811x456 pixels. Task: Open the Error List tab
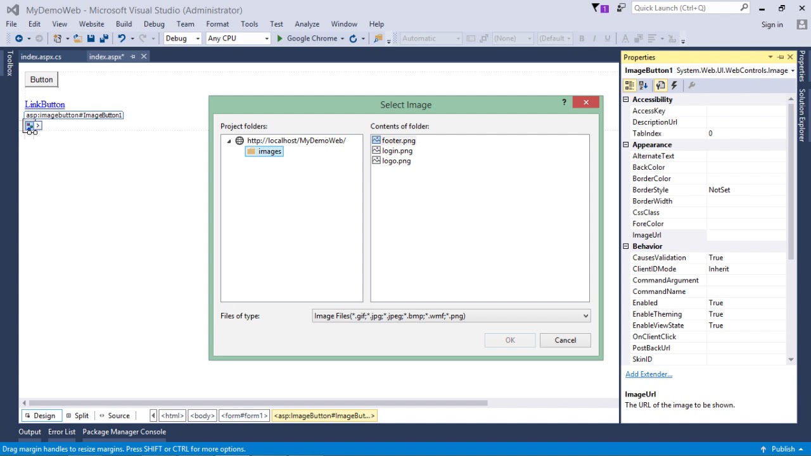(x=61, y=432)
